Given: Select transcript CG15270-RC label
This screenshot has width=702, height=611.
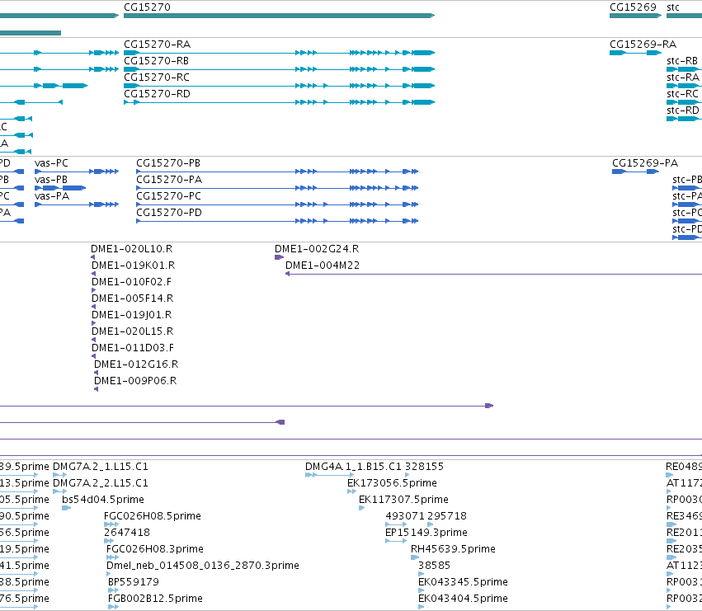Looking at the screenshot, I should click(x=157, y=77).
